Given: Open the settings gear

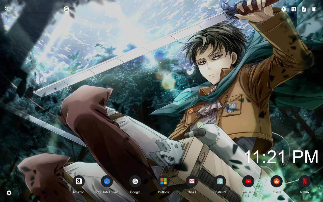Looking at the screenshot, I should [9, 193].
